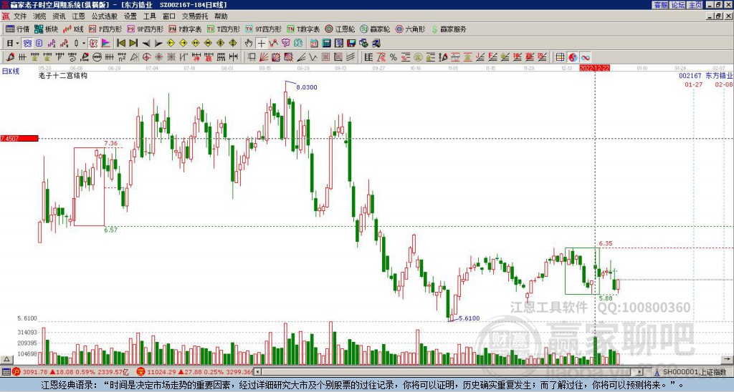
Task: Click the up triangle button beside volume
Action: 6,359
